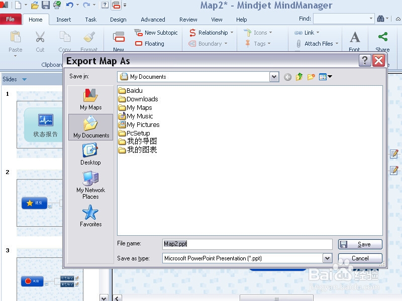
Task: Go up one folder level in dialog
Action: tap(299, 77)
